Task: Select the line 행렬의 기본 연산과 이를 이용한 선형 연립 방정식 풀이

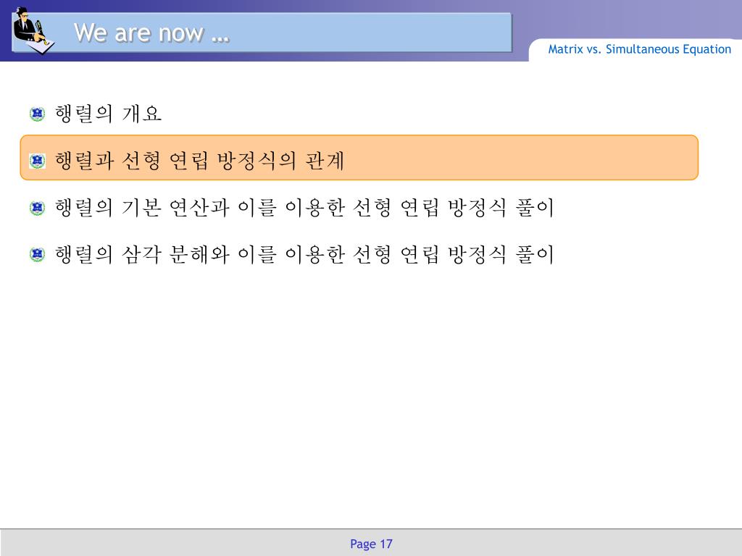Action: [304, 208]
